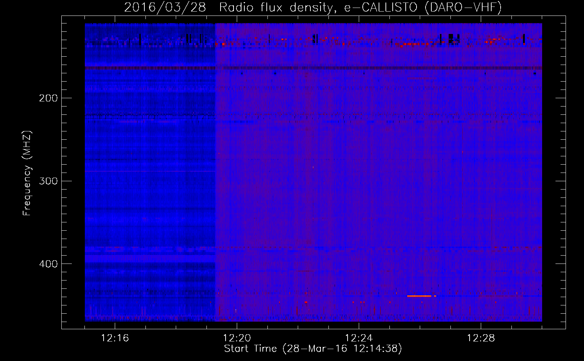Click the 400 frequency tick label
This screenshot has width=584, height=361.
[x=48, y=264]
